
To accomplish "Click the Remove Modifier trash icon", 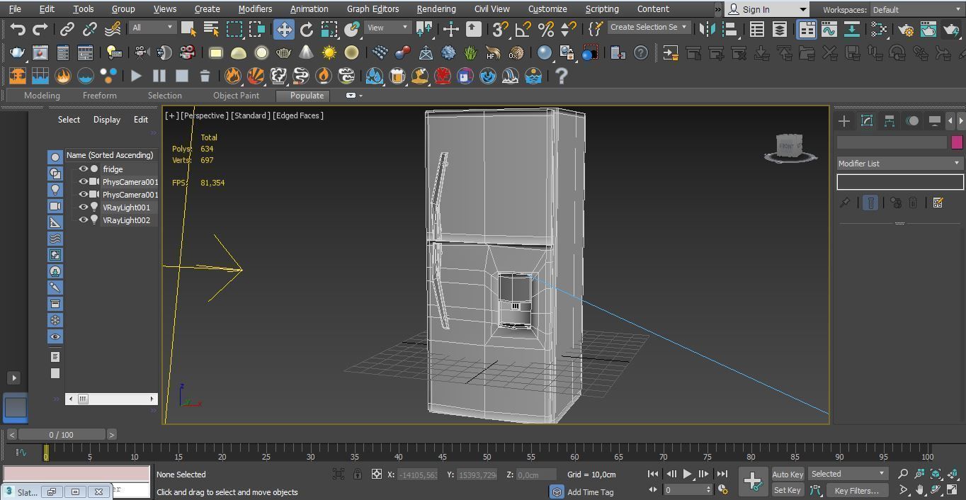I will 913,203.
